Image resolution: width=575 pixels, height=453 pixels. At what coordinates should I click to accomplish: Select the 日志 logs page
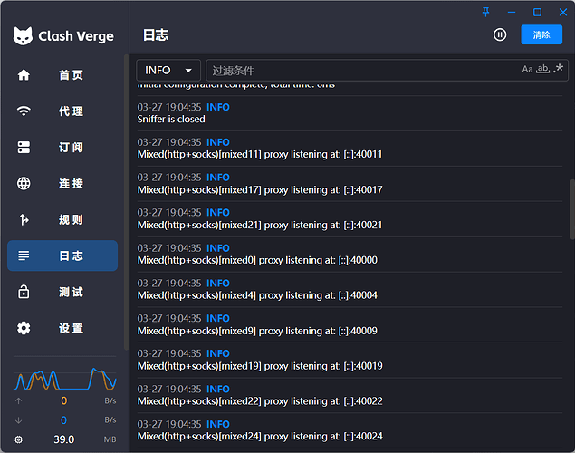pos(62,255)
